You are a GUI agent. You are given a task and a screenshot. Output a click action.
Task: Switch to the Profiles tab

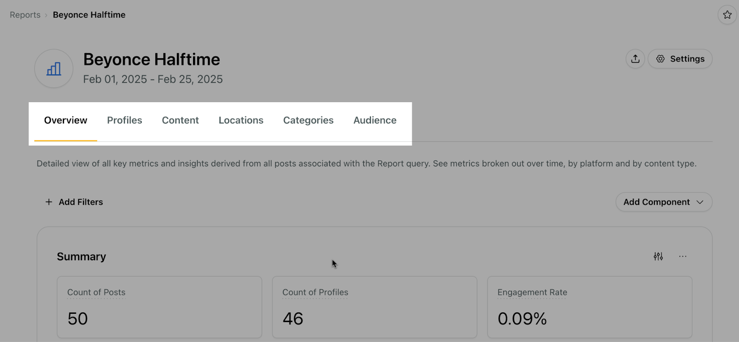point(125,121)
